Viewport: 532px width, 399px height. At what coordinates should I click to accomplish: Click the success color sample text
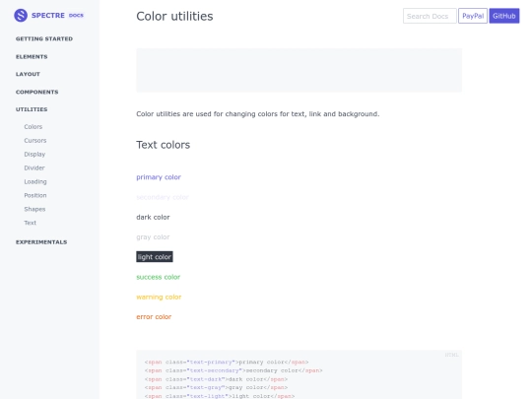(x=158, y=277)
